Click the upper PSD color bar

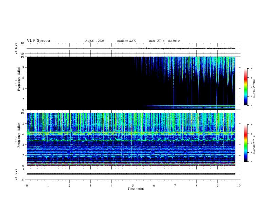246,87
